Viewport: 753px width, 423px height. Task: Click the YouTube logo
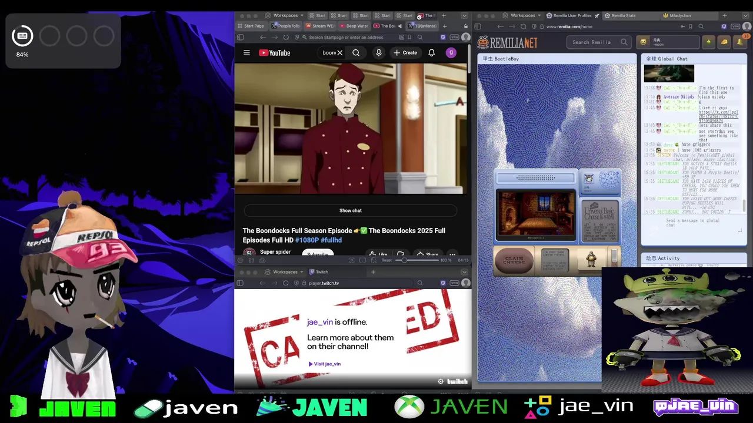(x=275, y=53)
